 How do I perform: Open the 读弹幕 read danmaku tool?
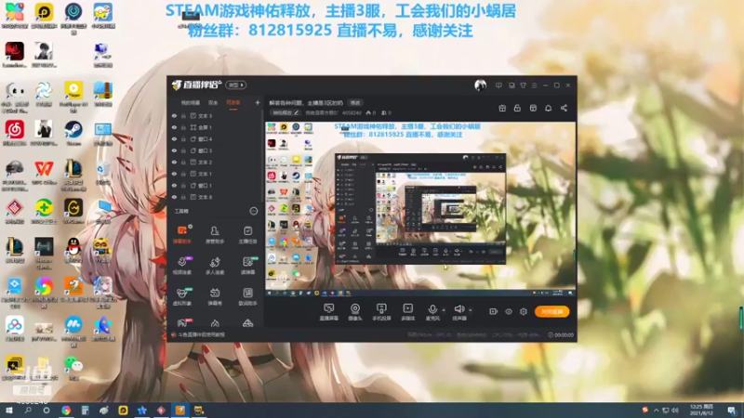coord(247,266)
